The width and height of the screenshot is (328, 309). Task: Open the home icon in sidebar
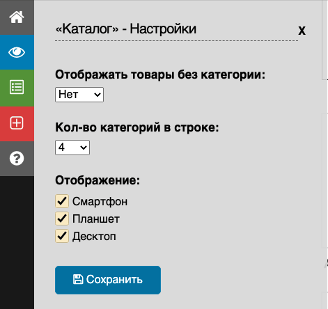[x=17, y=17]
